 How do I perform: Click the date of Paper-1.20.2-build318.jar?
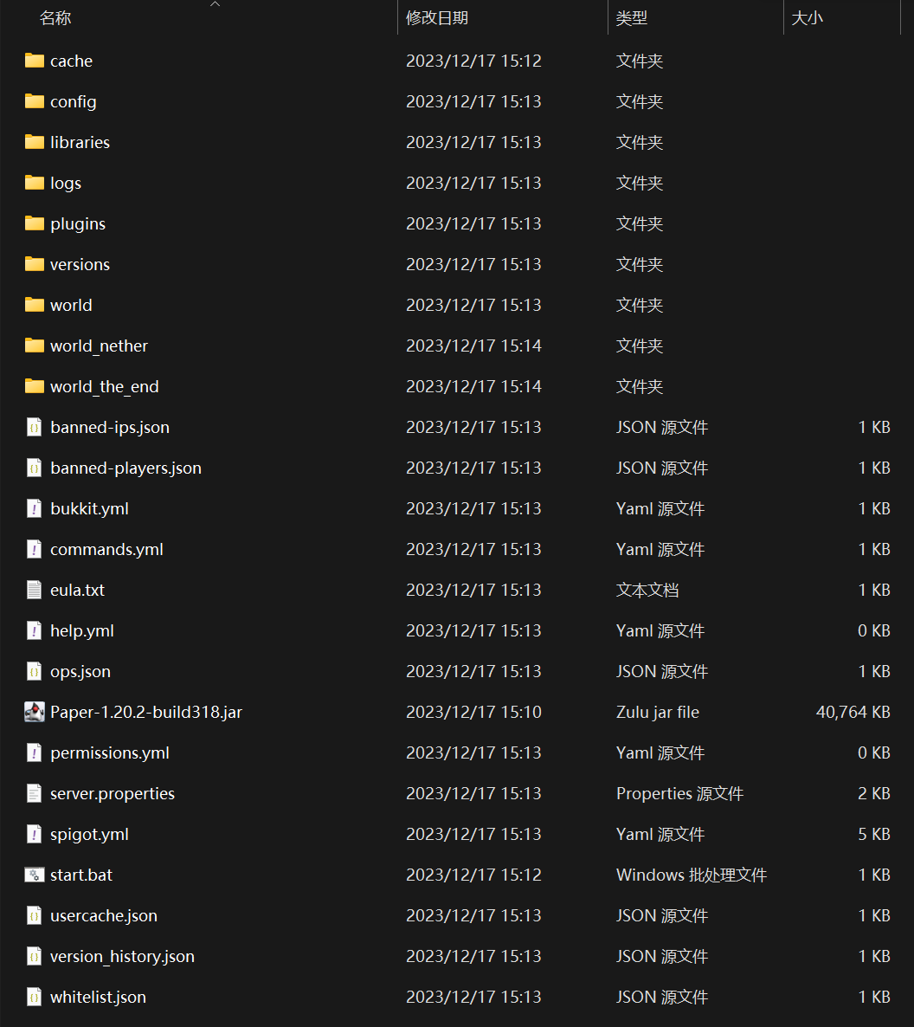click(473, 712)
